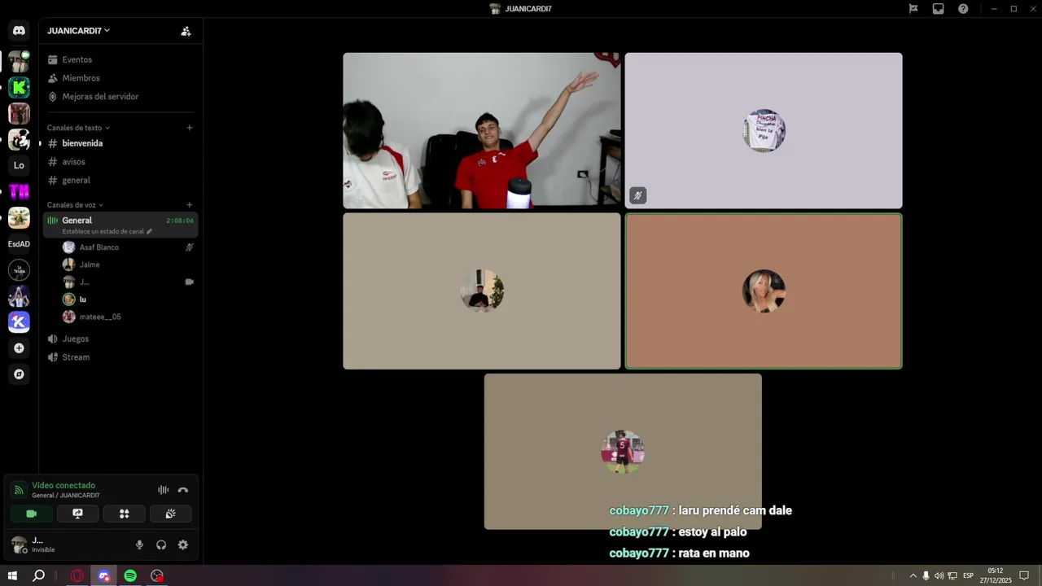
Task: Open the Windows notification center
Action: (1025, 575)
